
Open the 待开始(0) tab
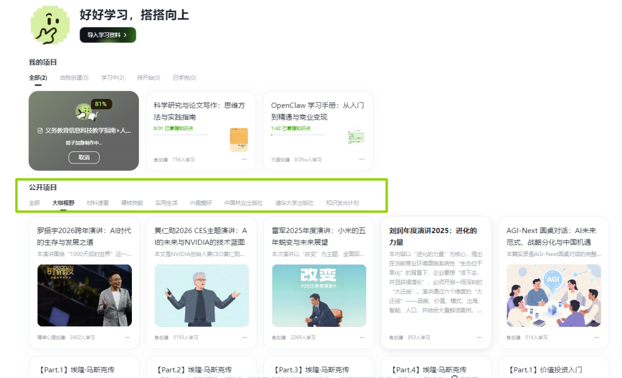pos(149,78)
